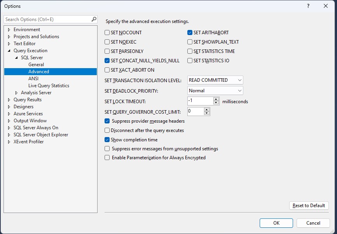Click the dialog help question mark icon
This screenshot has height=234, width=337.
click(308, 6)
